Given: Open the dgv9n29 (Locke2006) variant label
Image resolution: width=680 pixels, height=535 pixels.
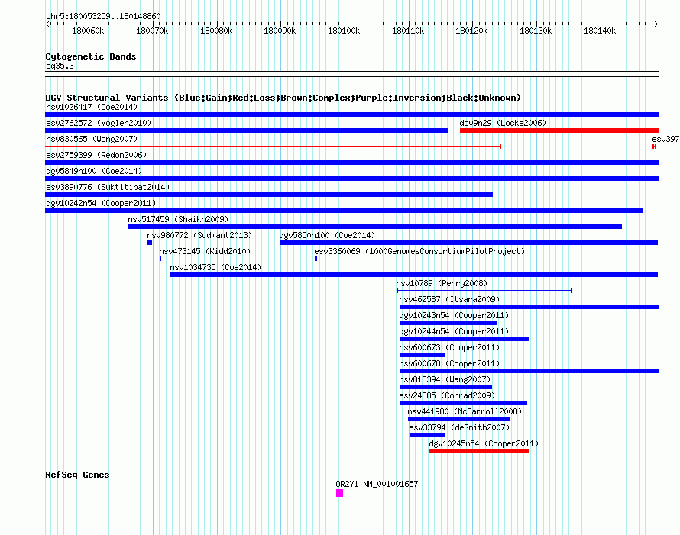Looking at the screenshot, I should (503, 123).
